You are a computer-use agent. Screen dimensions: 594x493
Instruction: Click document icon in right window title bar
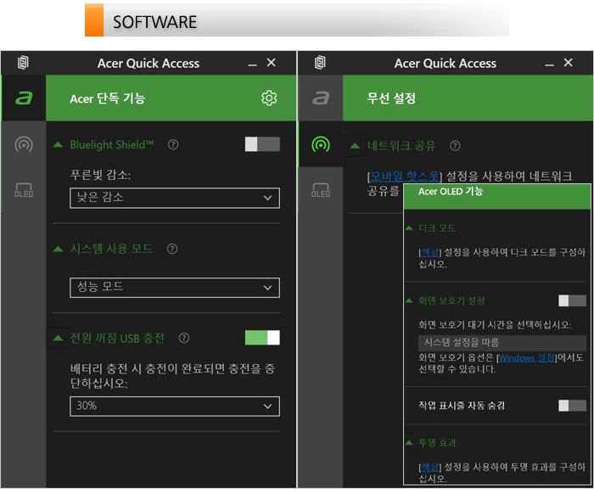(320, 62)
